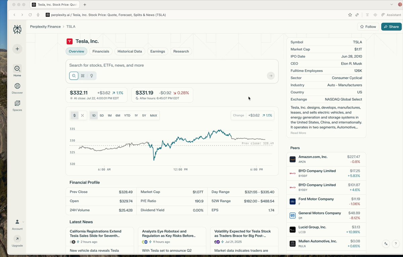Reload the page

pyautogui.click(x=30, y=15)
